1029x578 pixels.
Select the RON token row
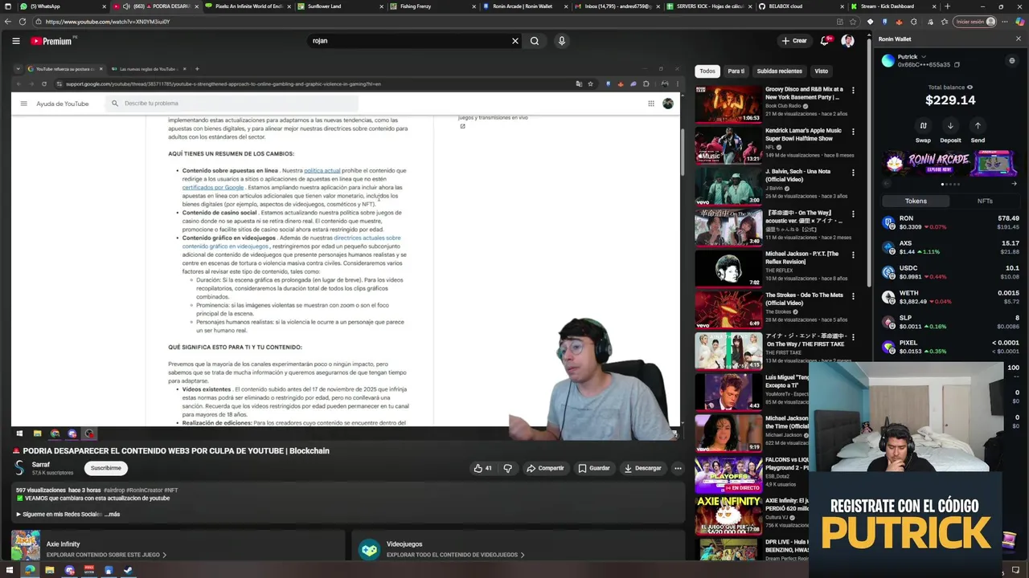950,222
